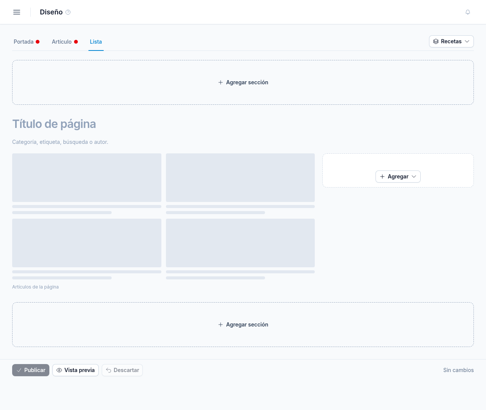Open the notifications bell
The width and height of the screenshot is (486, 410).
[x=468, y=12]
